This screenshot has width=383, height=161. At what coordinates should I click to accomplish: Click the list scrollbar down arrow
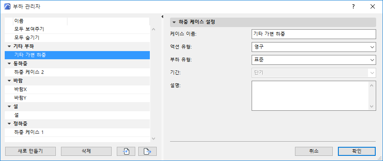pos(153,139)
